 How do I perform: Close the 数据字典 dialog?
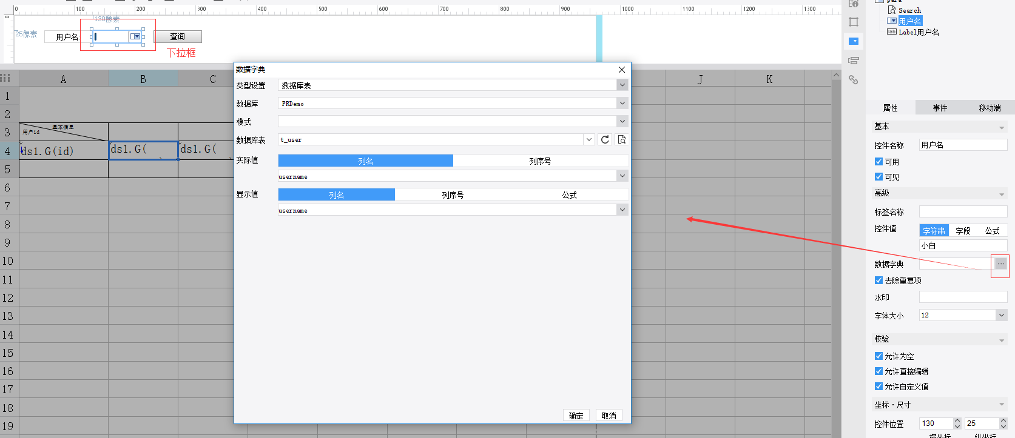pyautogui.click(x=622, y=70)
